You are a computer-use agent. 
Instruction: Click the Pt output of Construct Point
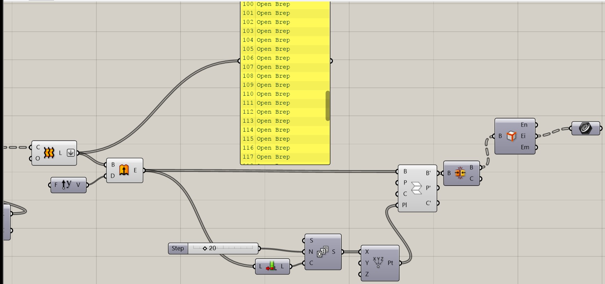[x=390, y=263]
